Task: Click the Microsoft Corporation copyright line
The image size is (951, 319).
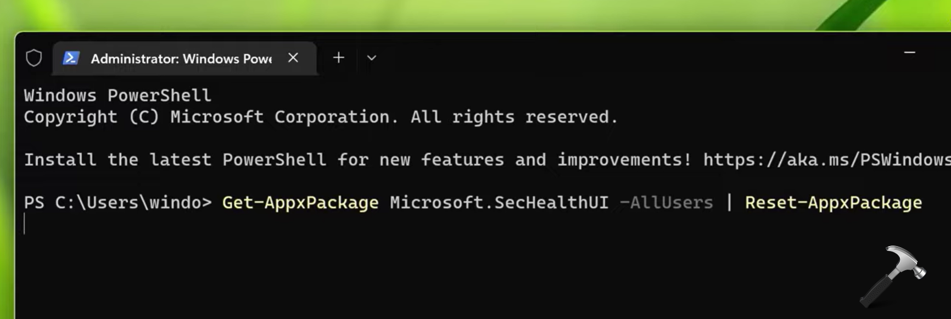Action: (321, 117)
